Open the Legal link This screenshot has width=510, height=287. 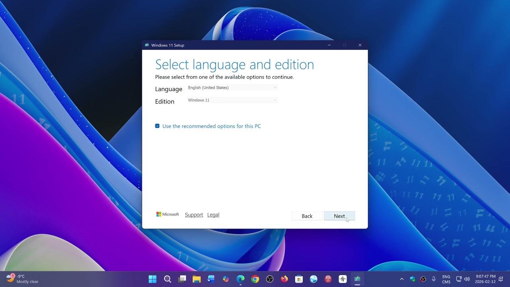(x=213, y=215)
